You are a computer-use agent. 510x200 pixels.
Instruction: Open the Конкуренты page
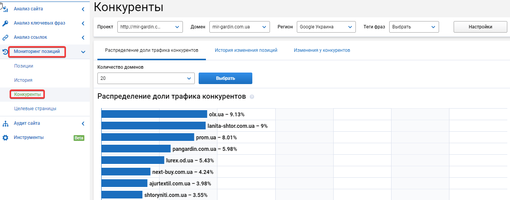click(x=27, y=94)
